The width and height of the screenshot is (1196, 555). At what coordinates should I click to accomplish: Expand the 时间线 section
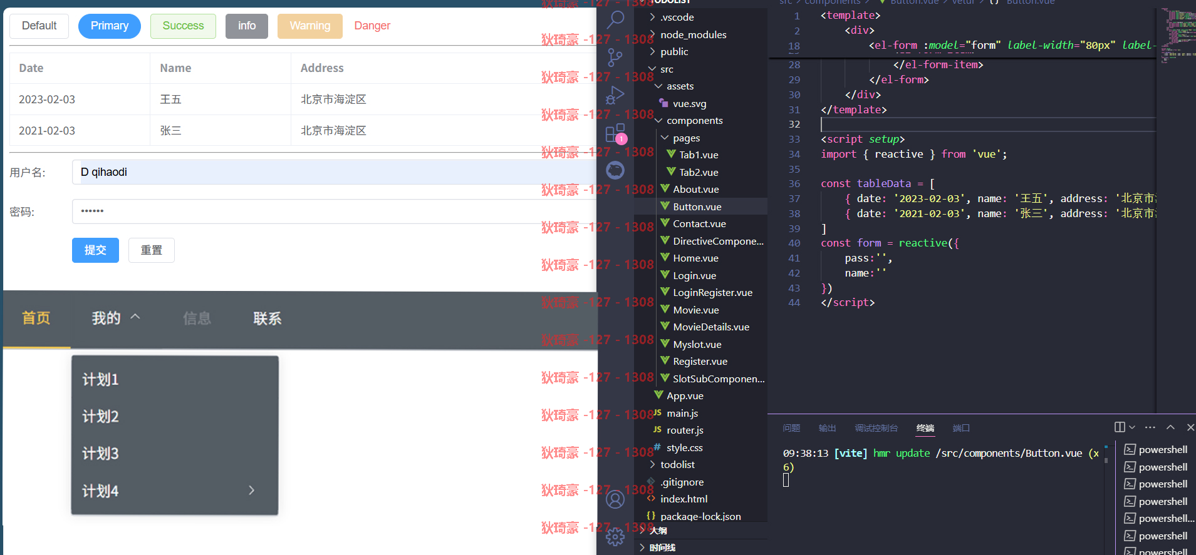662,547
